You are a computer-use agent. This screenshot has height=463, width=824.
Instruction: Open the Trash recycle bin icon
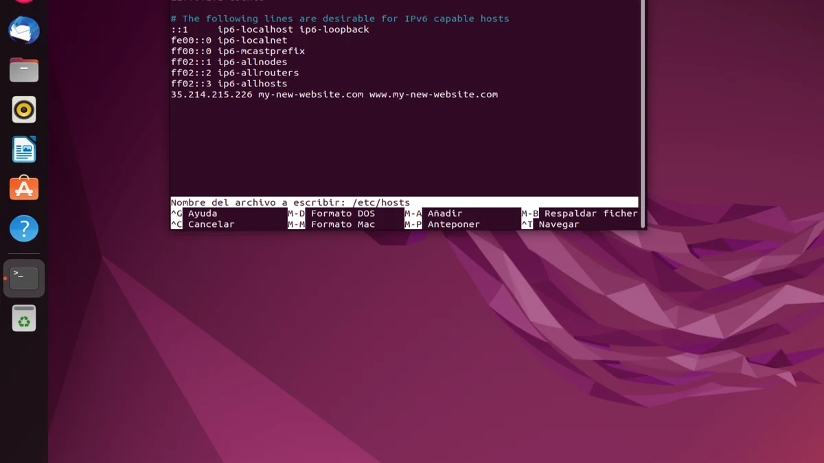24,318
